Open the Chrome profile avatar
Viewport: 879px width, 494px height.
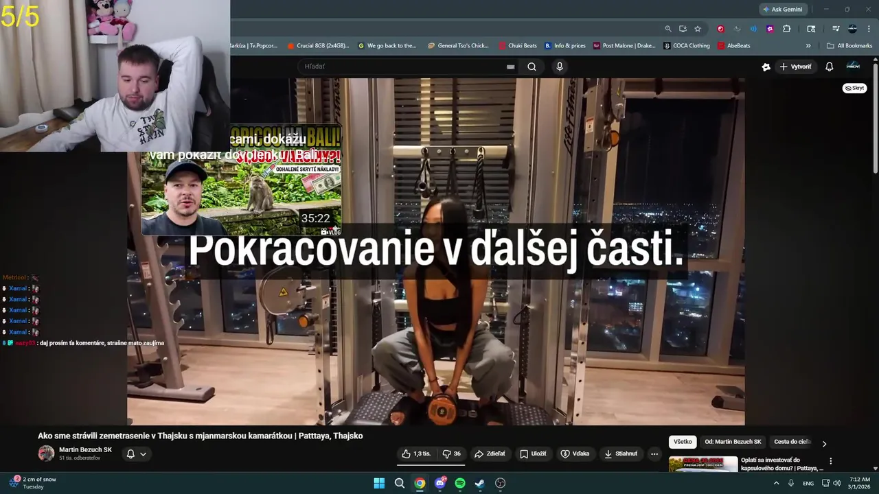[852, 29]
